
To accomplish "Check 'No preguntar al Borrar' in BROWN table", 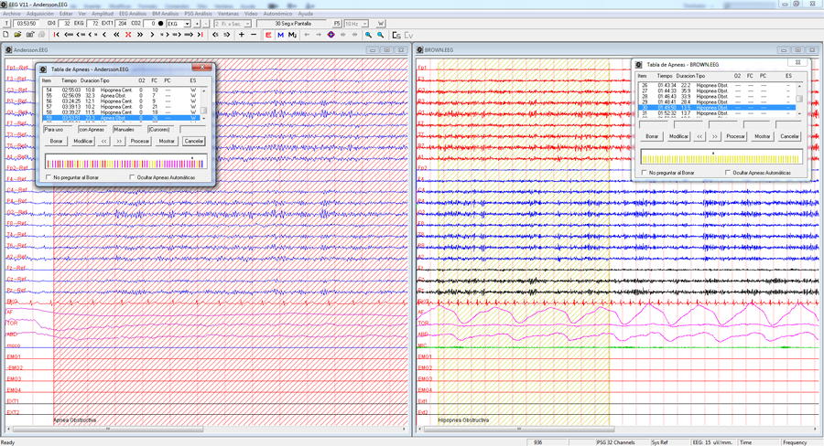I will [x=645, y=173].
